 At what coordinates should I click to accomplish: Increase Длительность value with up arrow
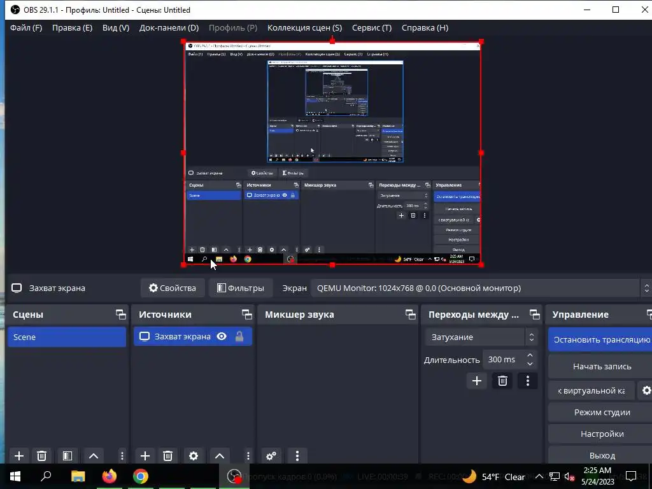click(530, 355)
